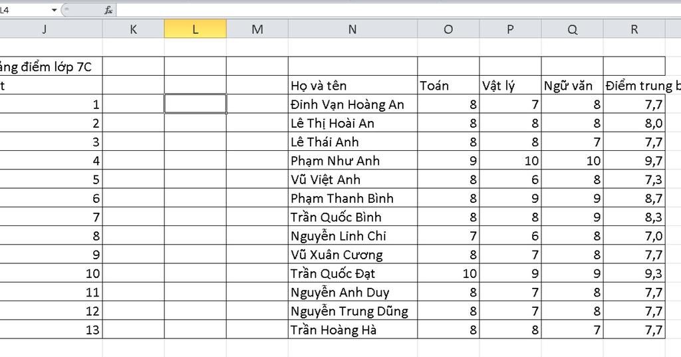Click inside the formula bar input
The width and height of the screenshot is (681, 357).
point(398,10)
